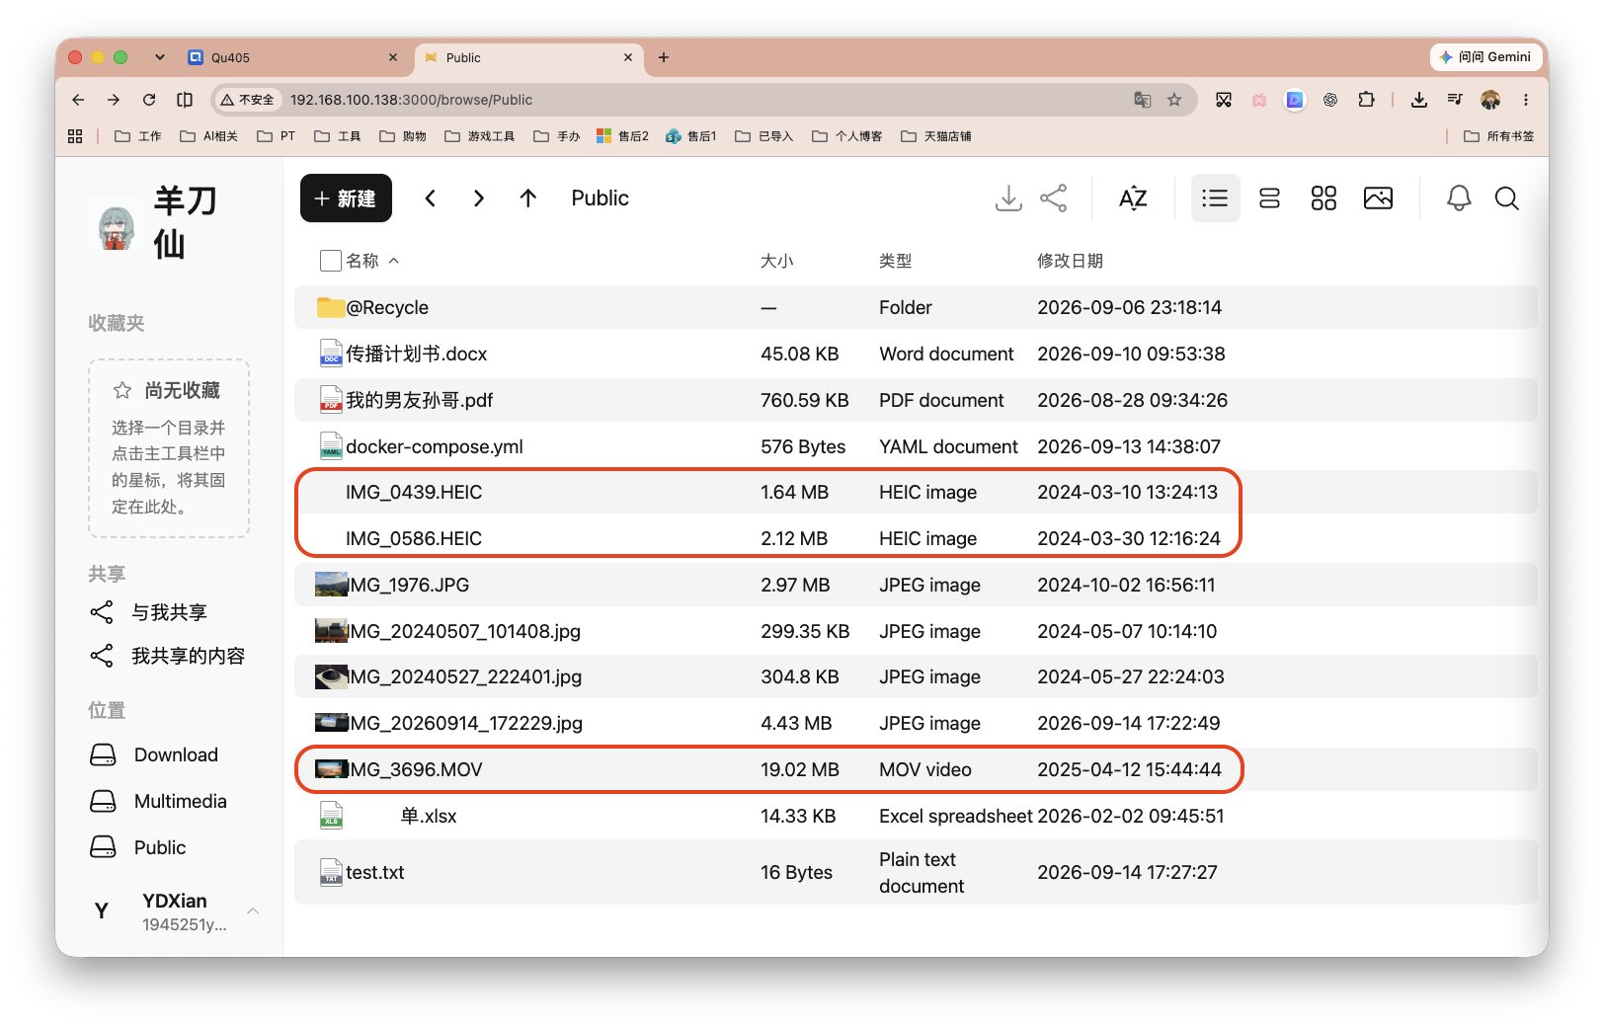Open notifications bell
The height and width of the screenshot is (1030, 1604).
(1459, 198)
